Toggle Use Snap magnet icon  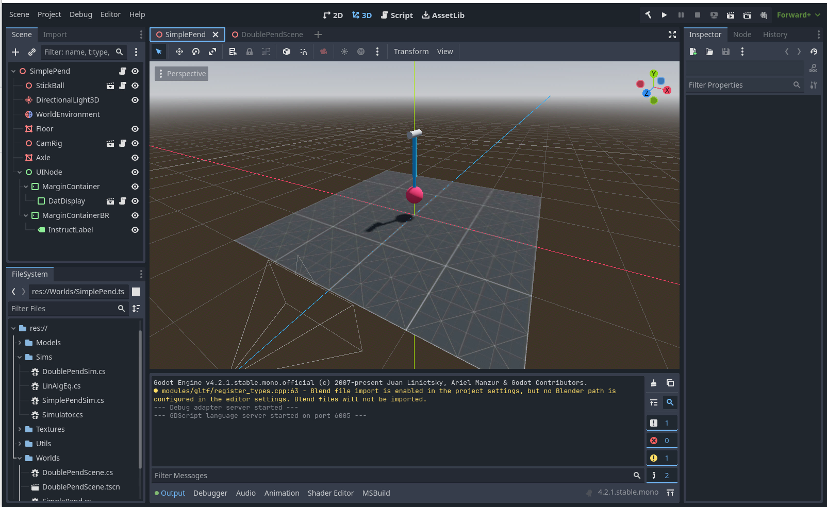[303, 52]
